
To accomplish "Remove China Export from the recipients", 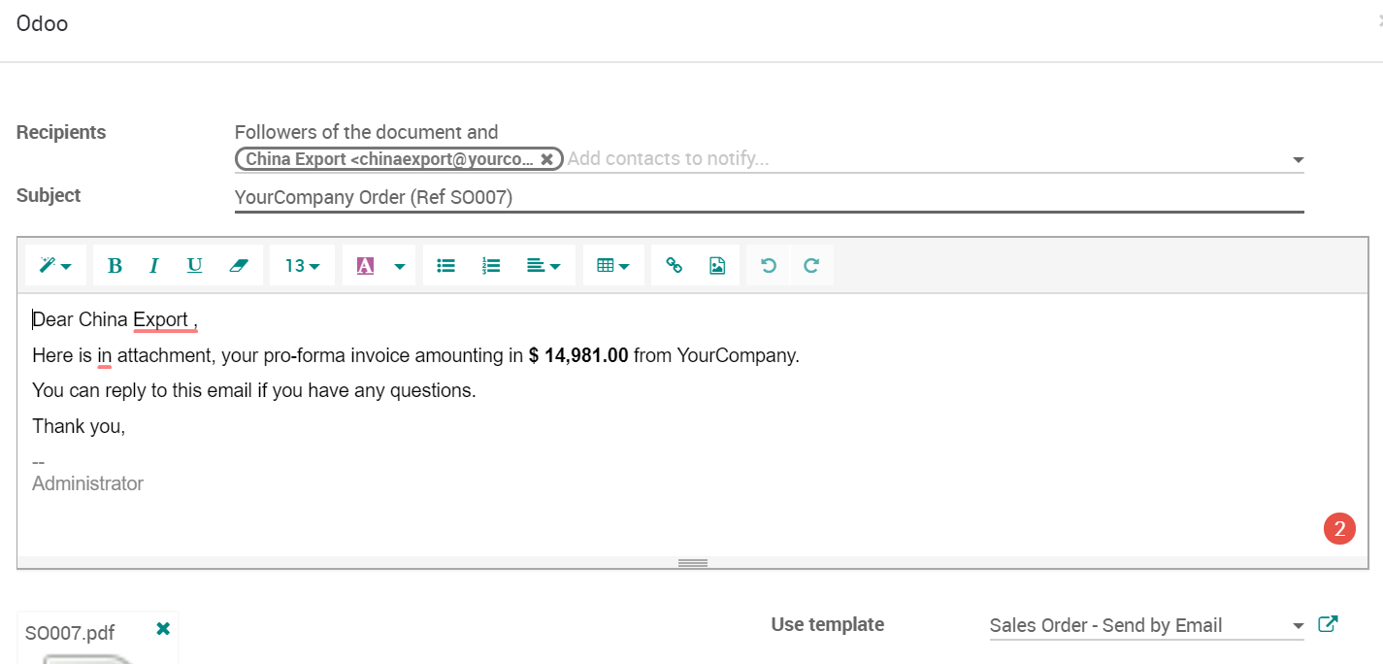I will [x=547, y=159].
